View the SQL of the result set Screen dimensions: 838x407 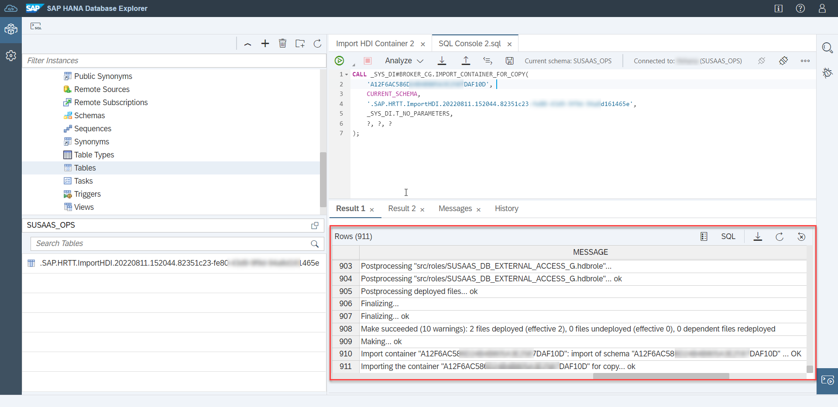[728, 236]
